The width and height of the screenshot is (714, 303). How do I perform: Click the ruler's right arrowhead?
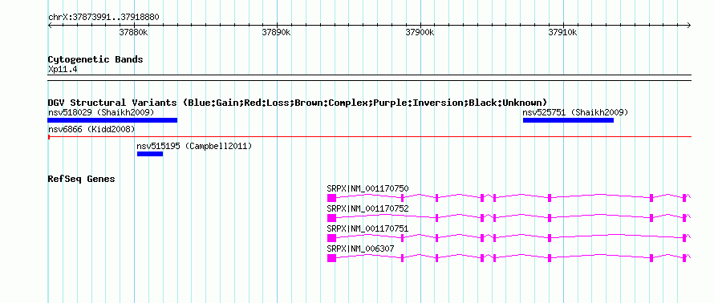[x=689, y=25]
